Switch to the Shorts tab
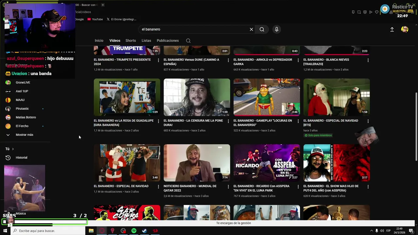Screen dimensions: 418x235 click(131, 41)
